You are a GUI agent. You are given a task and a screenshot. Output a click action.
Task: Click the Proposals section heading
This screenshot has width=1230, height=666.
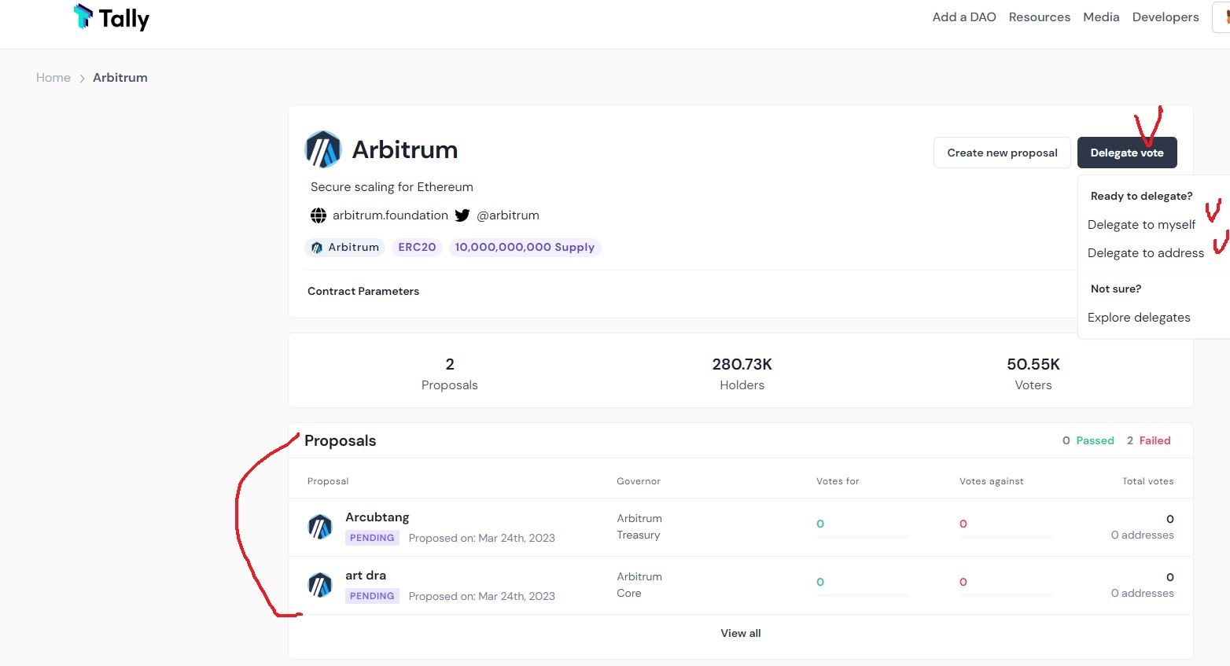(x=341, y=441)
